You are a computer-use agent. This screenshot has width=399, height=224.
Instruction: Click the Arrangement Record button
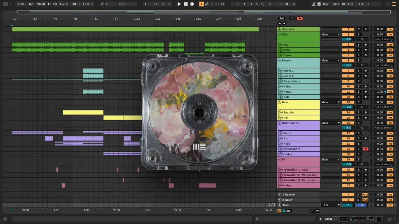pos(192,4)
